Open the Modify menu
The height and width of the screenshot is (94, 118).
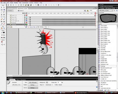point(16,3)
